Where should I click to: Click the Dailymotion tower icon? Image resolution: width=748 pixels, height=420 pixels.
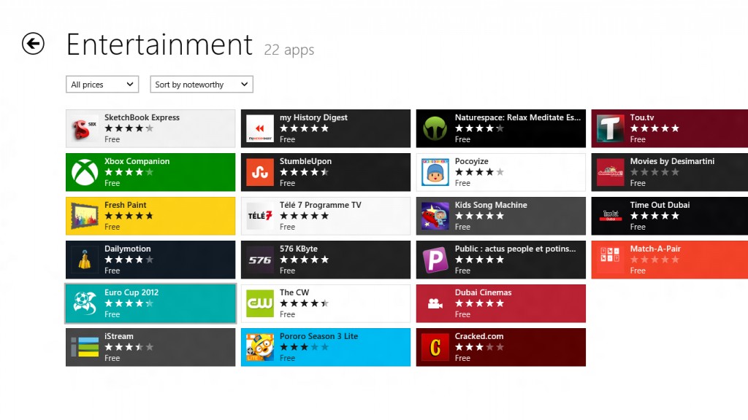click(85, 260)
